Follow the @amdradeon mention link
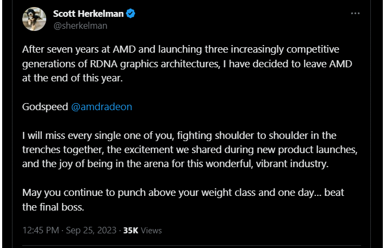The height and width of the screenshot is (248, 385). coord(102,107)
